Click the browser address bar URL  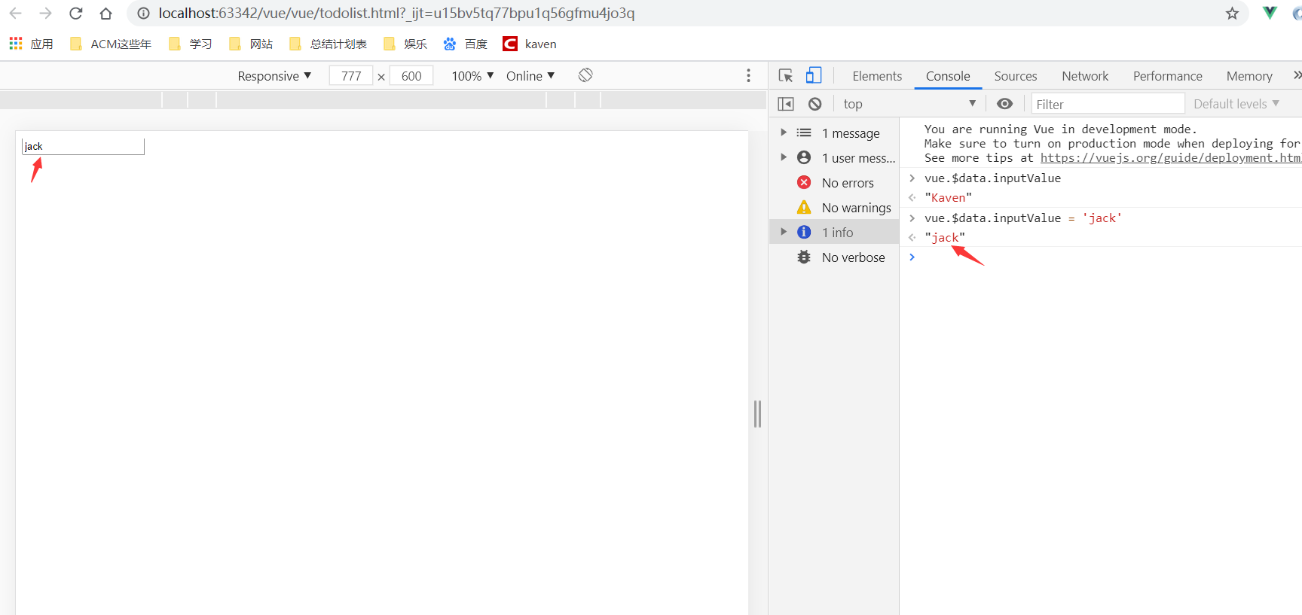coord(396,14)
